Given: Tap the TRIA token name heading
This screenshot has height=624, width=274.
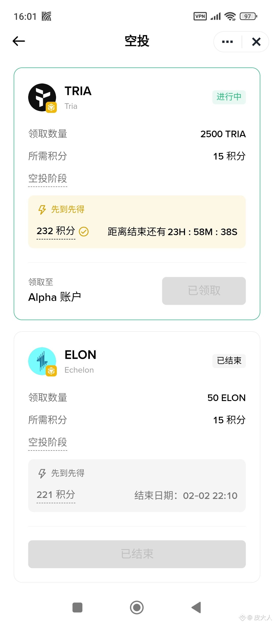Looking at the screenshot, I should [x=78, y=91].
